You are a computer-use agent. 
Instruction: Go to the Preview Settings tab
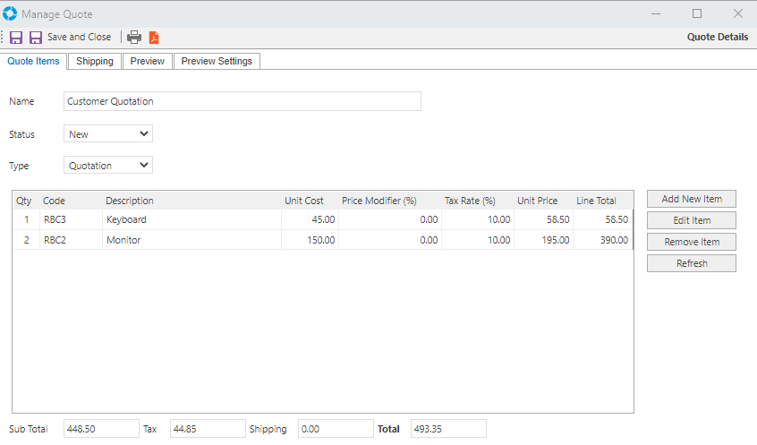pos(217,61)
